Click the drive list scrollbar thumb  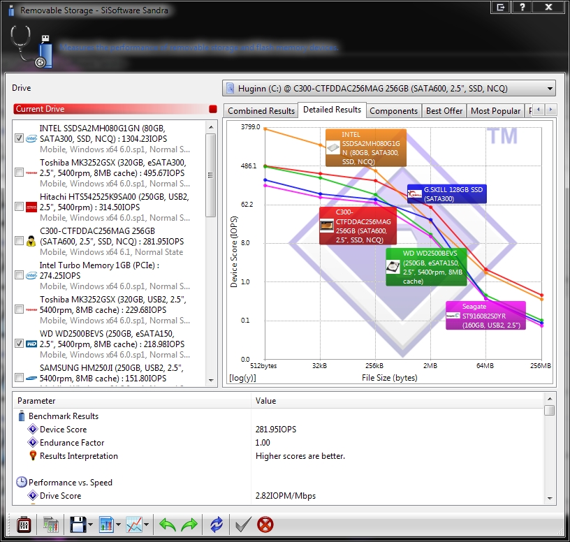coord(210,175)
